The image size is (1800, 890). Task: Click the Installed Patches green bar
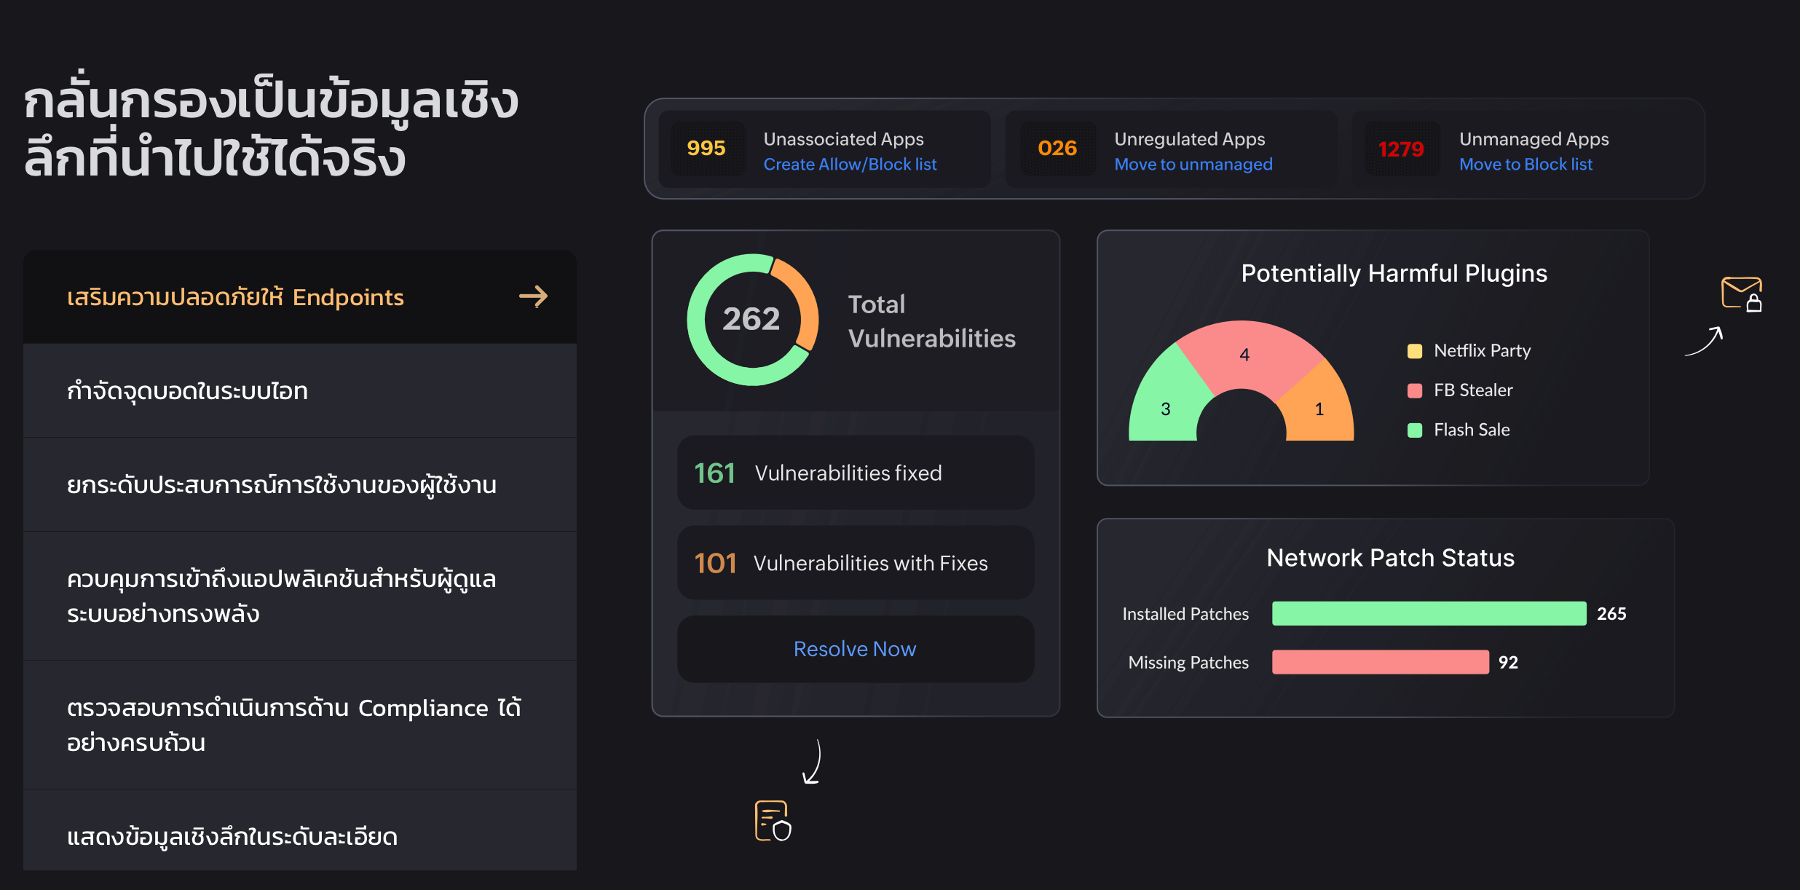tap(1428, 613)
